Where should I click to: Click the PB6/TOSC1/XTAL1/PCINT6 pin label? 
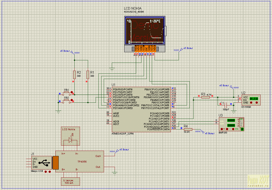tap(155, 105)
